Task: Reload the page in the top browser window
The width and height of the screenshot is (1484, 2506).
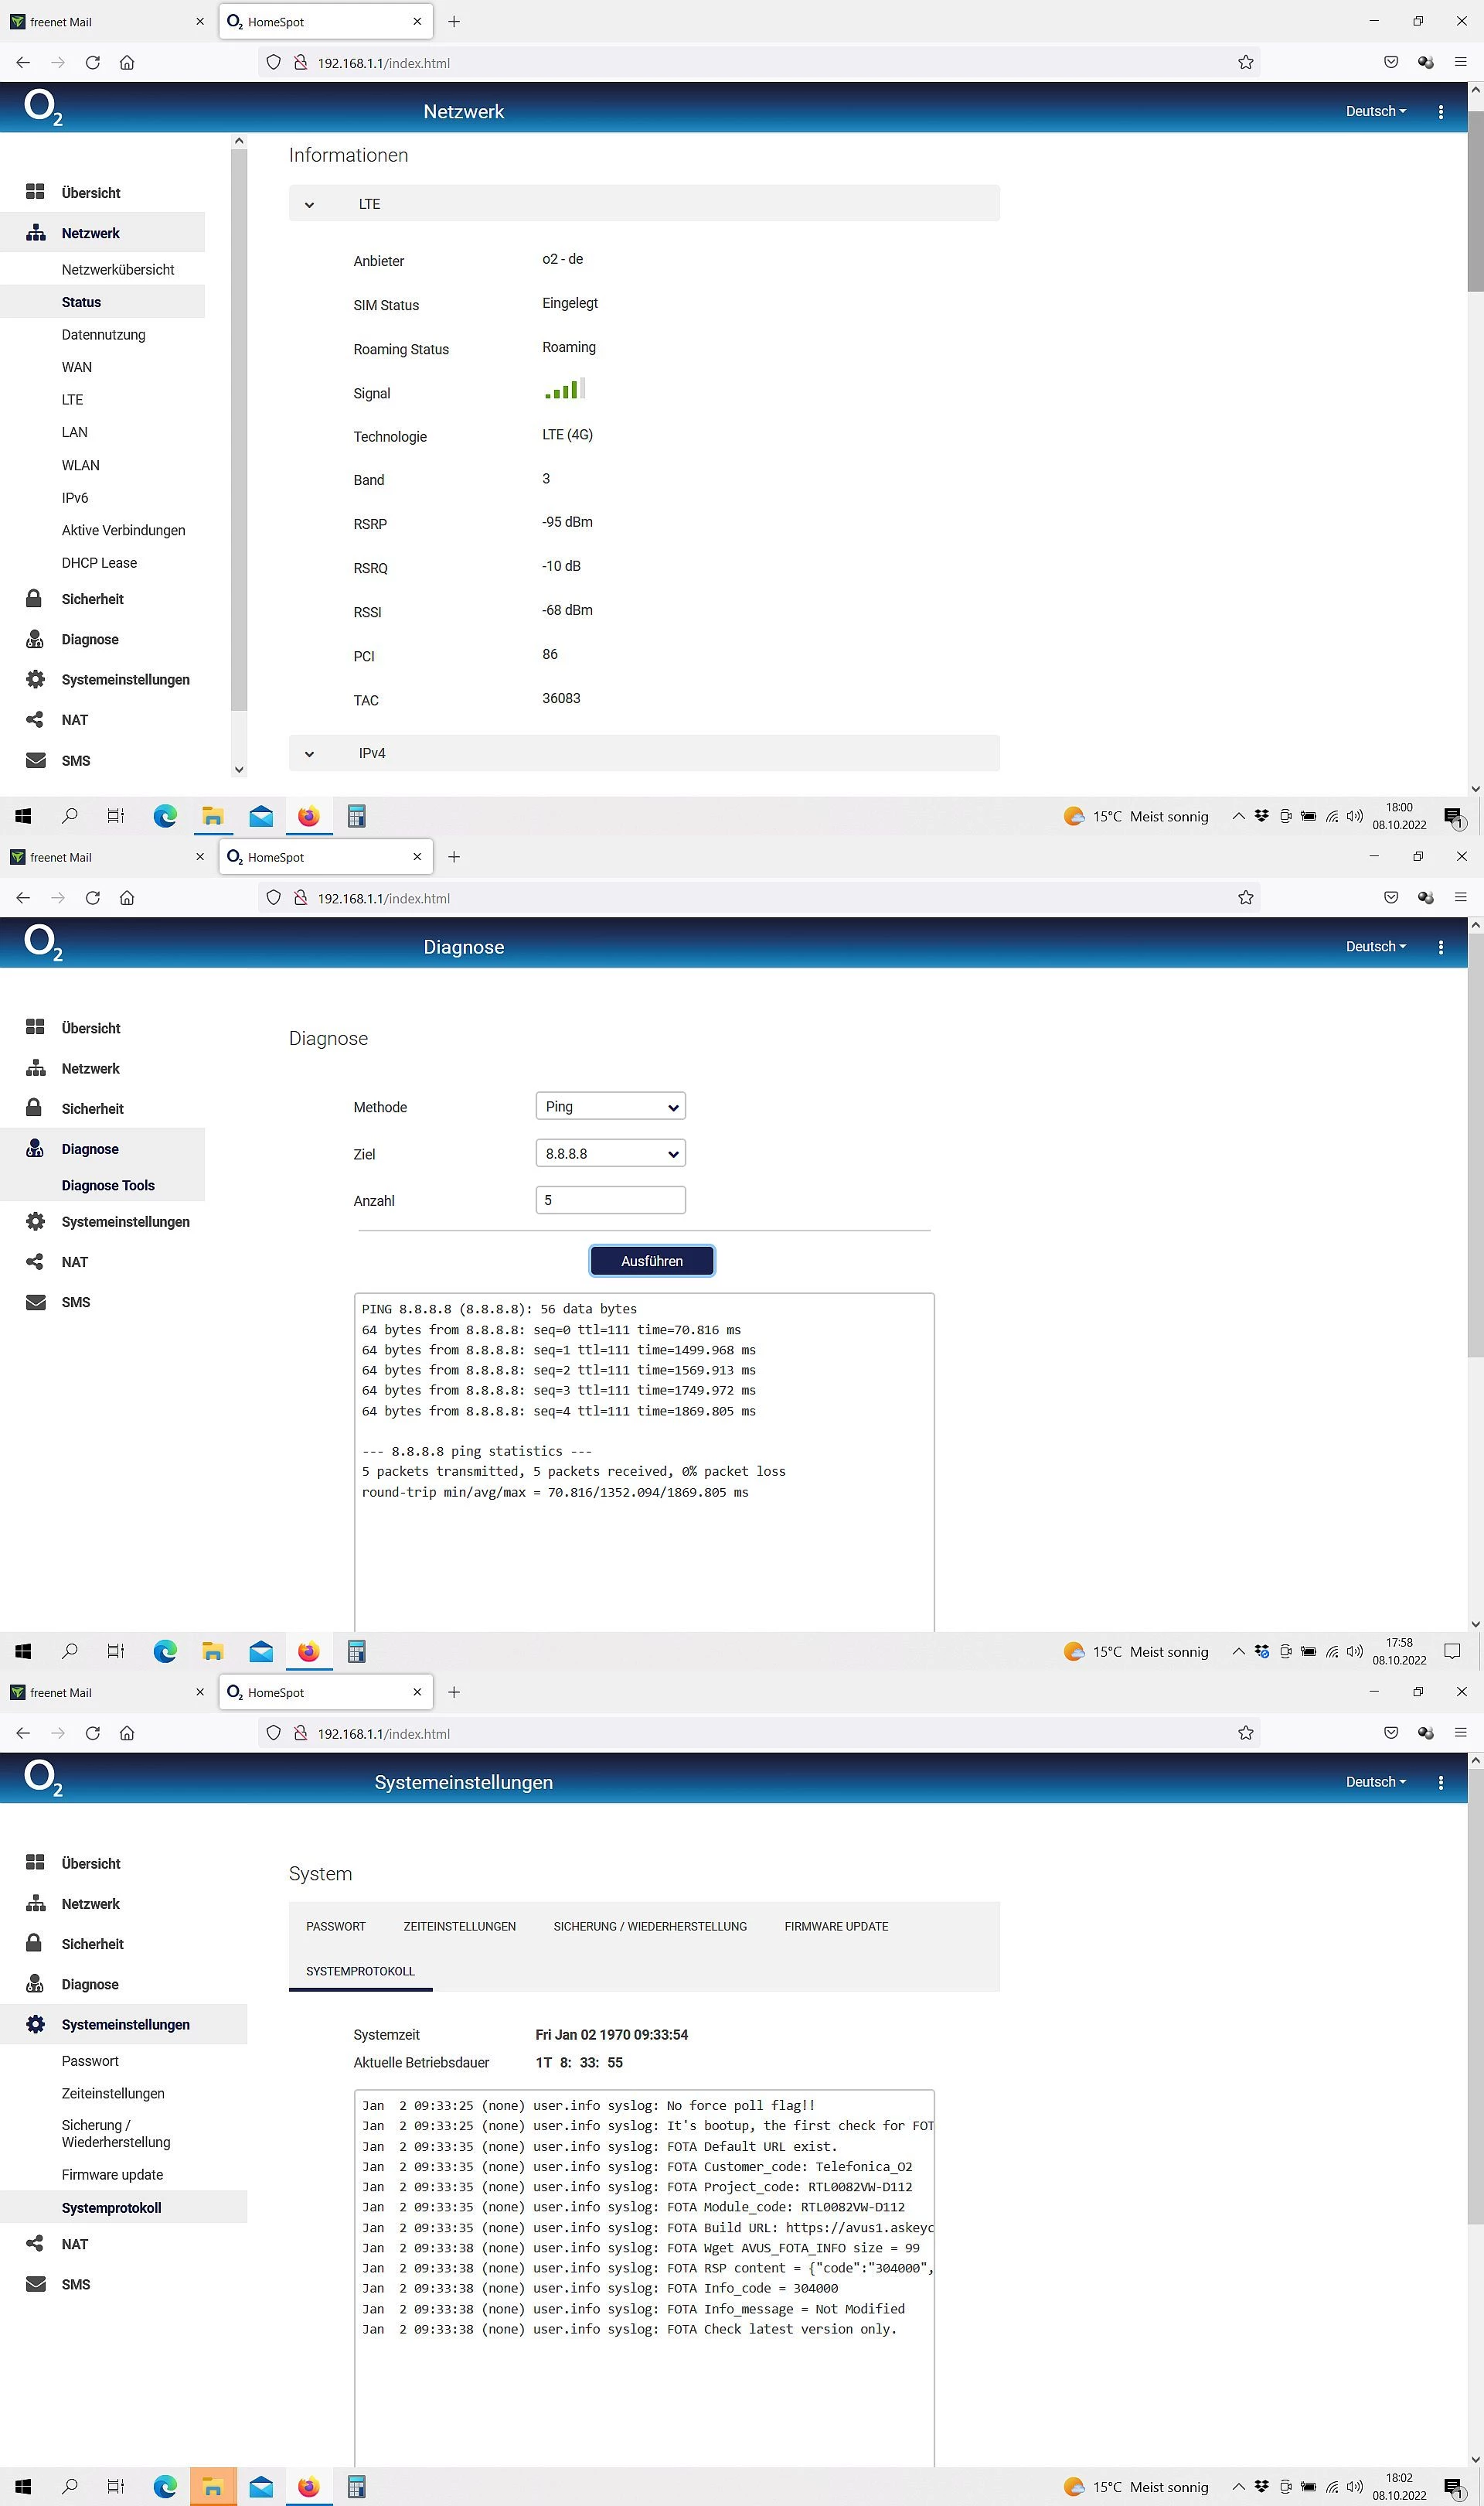Action: coord(93,62)
